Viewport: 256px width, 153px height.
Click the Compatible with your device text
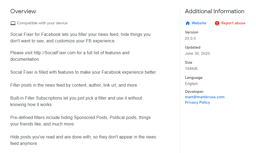42,23
